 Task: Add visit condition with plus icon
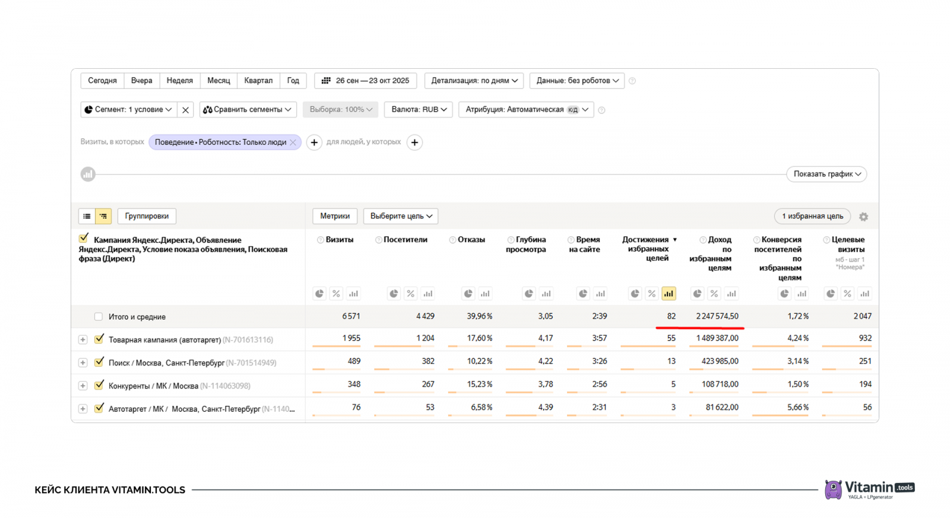point(314,142)
